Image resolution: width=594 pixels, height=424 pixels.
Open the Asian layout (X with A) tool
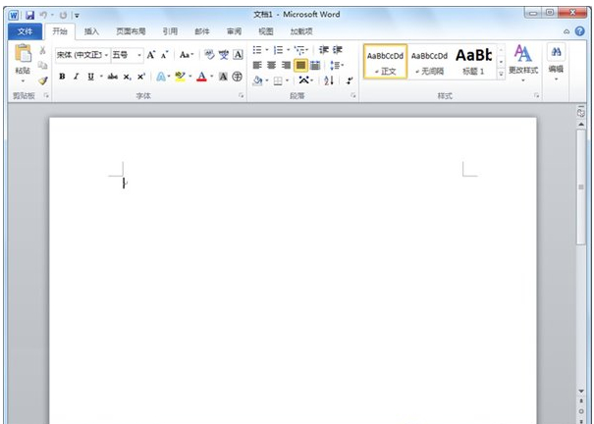coord(303,79)
